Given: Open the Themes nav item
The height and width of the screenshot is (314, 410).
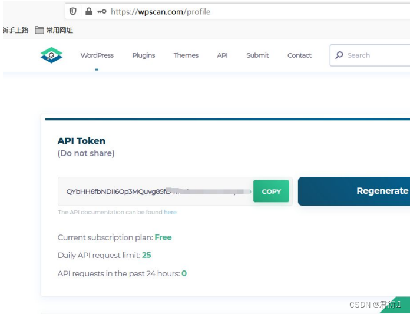Looking at the screenshot, I should 186,55.
